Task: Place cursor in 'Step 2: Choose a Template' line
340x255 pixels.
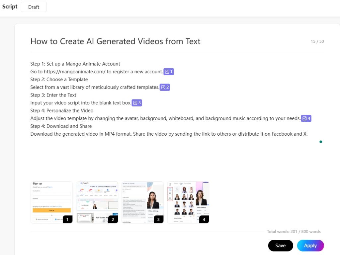Action: 59,79
